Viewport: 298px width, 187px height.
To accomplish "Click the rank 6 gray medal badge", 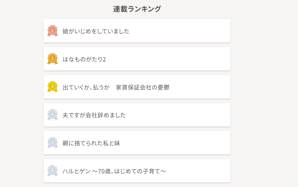I will click(x=53, y=171).
